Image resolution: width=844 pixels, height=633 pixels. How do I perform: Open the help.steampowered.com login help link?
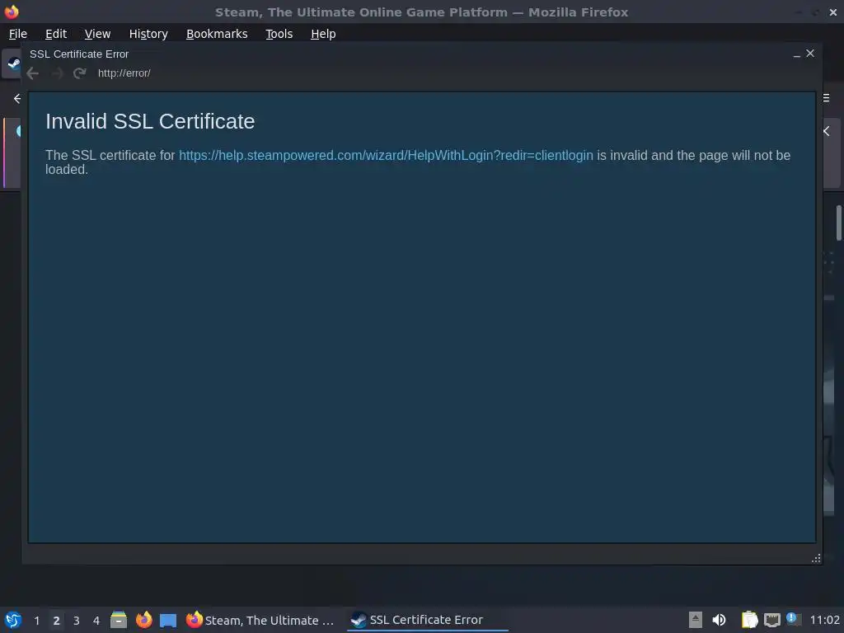click(386, 156)
